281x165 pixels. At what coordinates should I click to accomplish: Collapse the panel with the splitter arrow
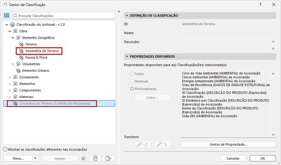[x=119, y=11]
